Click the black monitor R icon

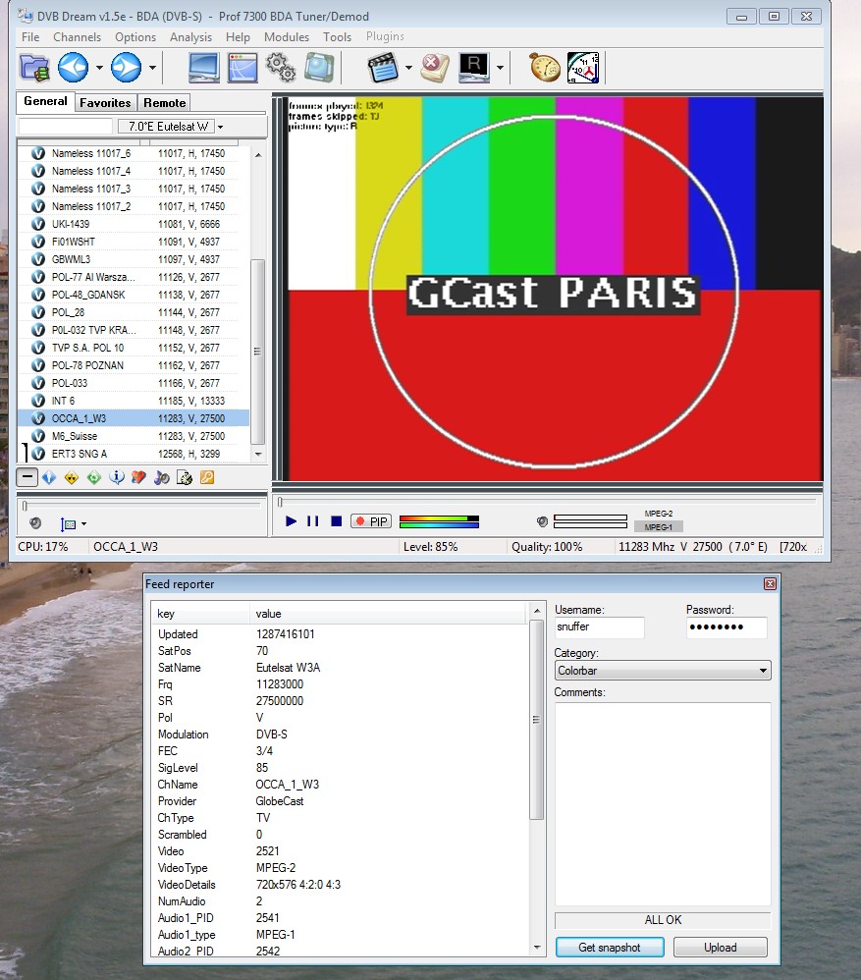pyautogui.click(x=474, y=68)
